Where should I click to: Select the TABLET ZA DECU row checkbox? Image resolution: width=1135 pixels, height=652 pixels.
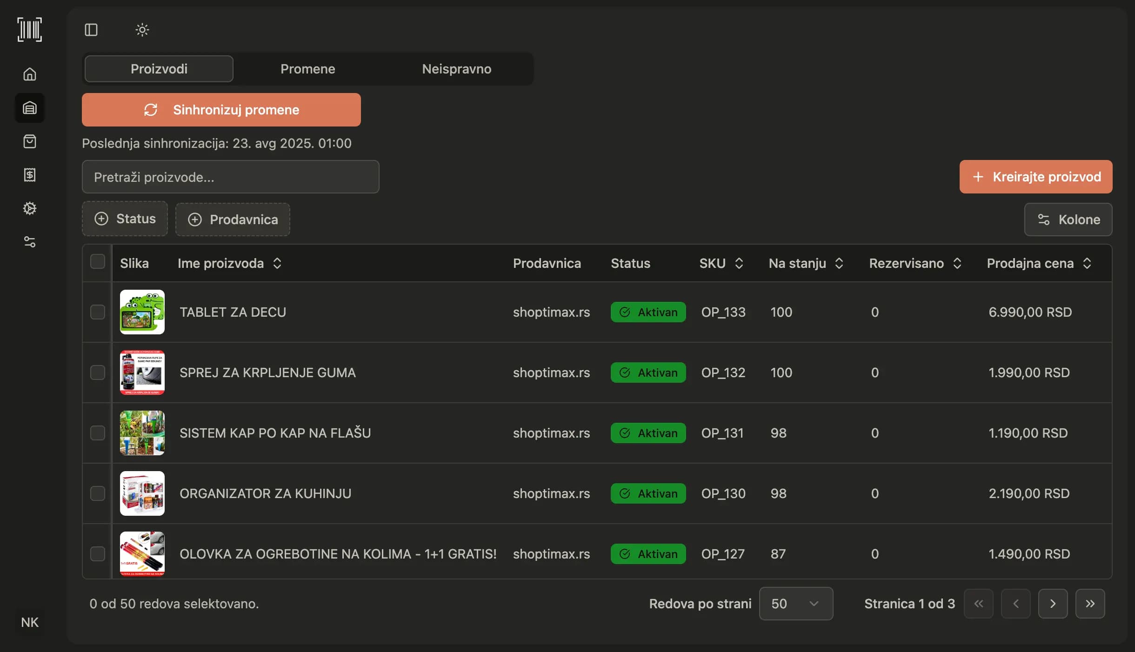pos(98,312)
